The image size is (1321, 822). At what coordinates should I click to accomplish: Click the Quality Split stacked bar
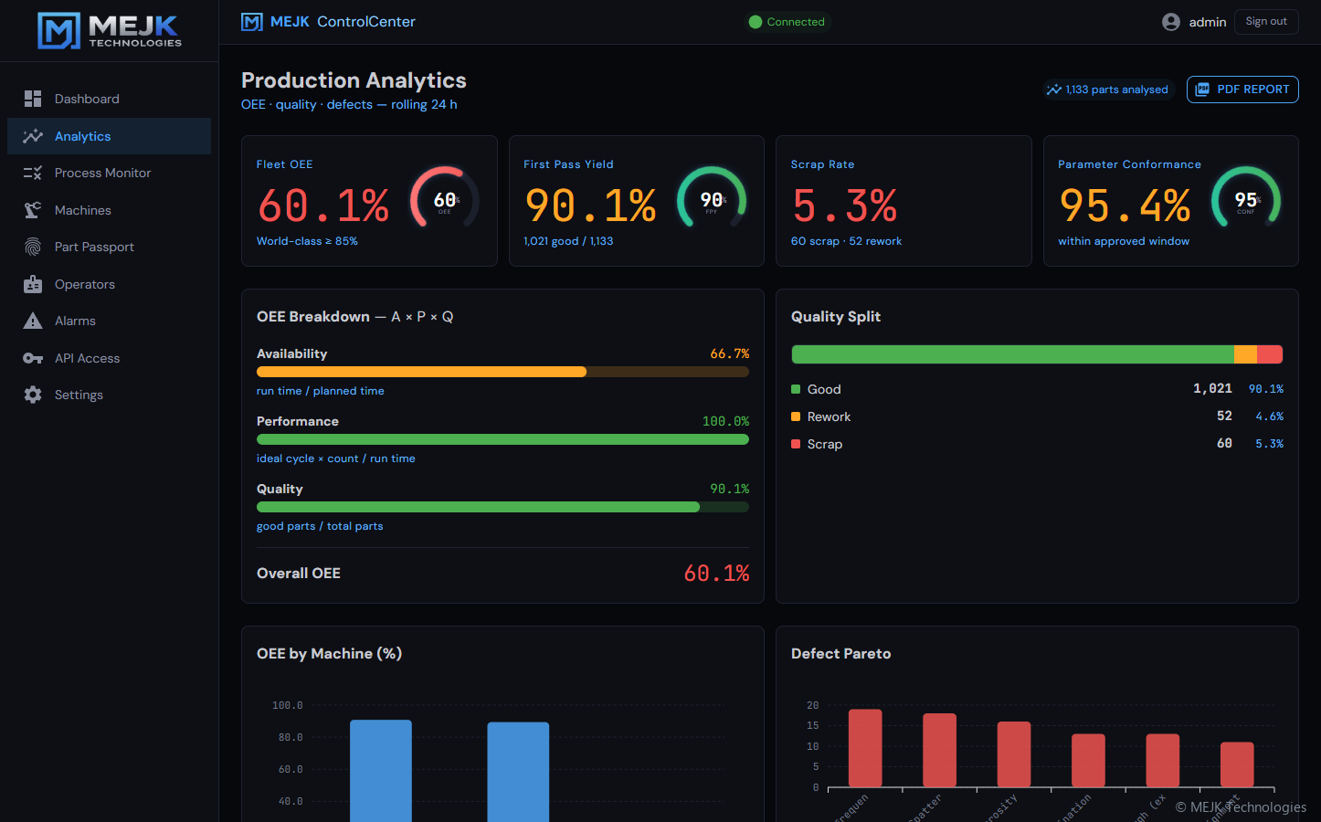(1037, 354)
